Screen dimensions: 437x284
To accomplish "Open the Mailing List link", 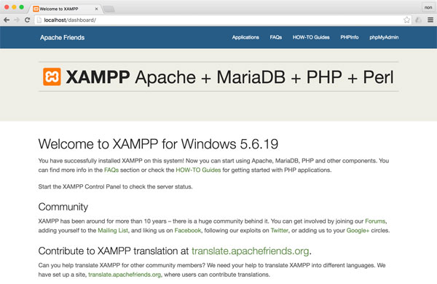I will (113, 231).
